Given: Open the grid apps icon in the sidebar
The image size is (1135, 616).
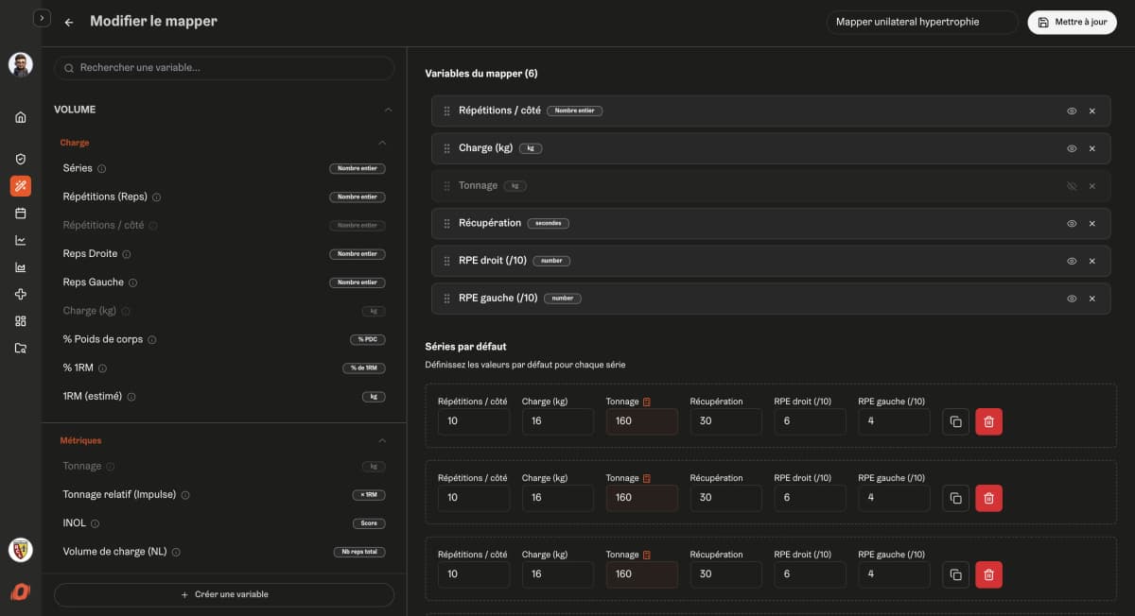Looking at the screenshot, I should pos(21,321).
